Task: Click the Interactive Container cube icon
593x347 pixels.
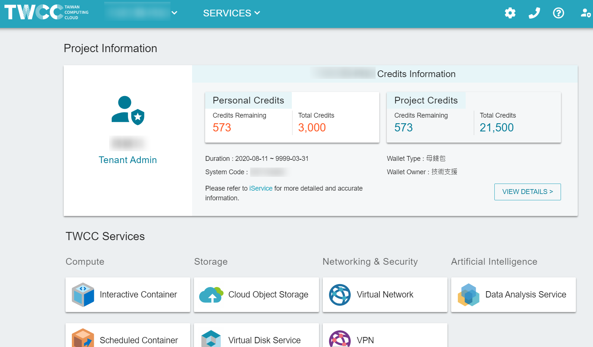Action: [x=83, y=295]
